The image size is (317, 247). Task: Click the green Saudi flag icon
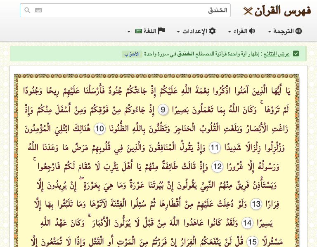(x=139, y=31)
